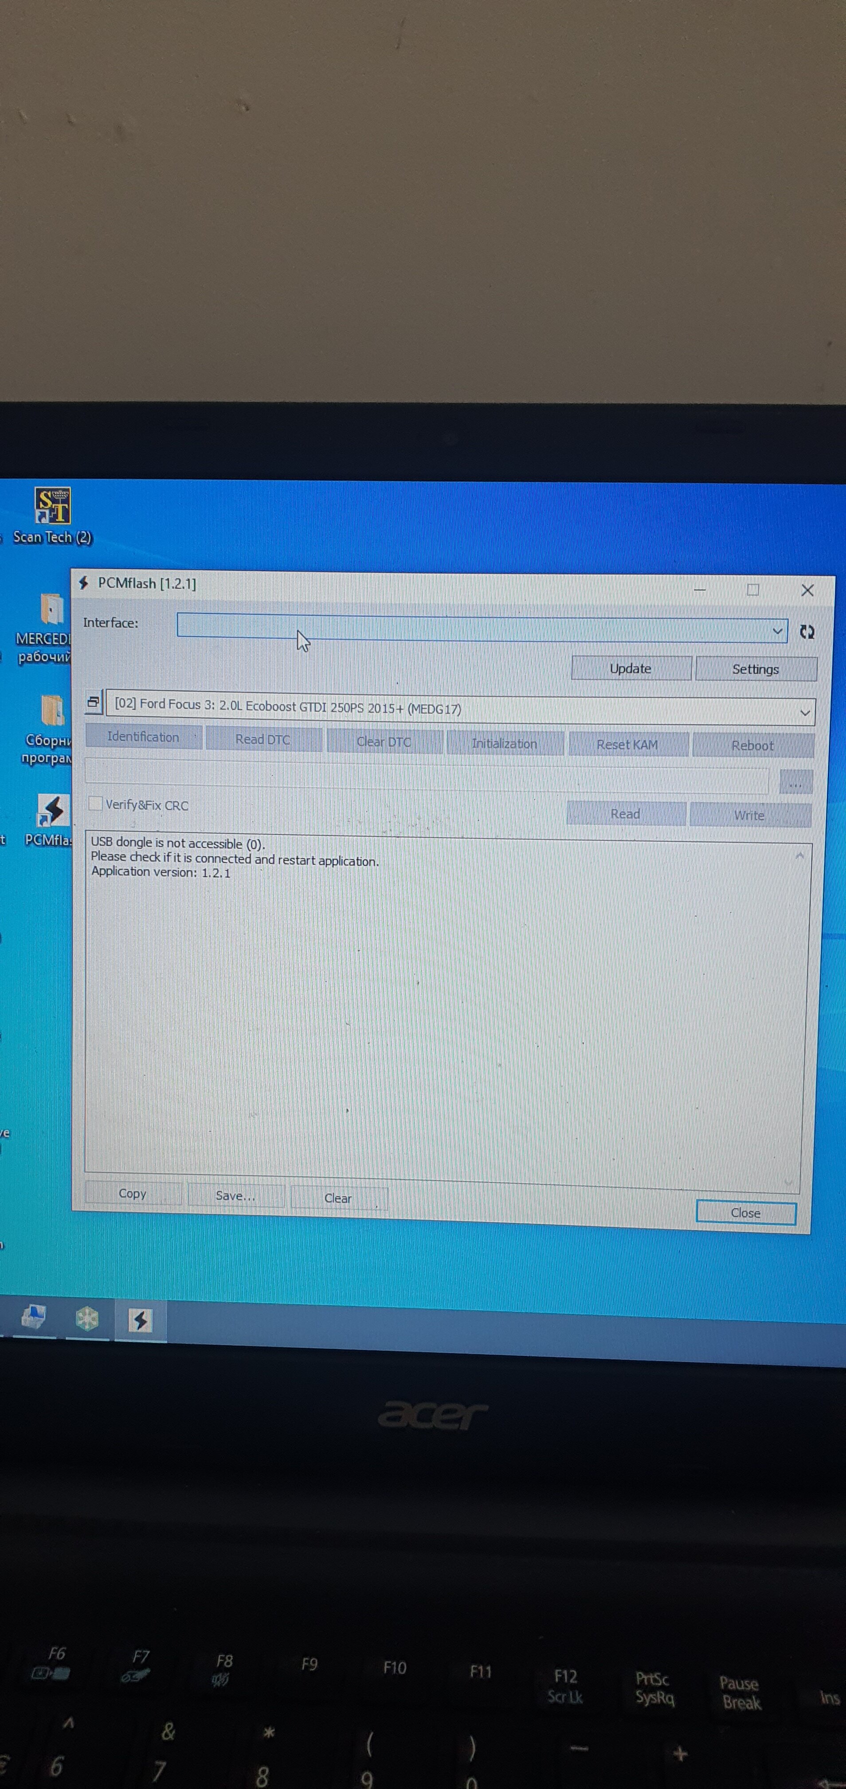Click the refresh interfaces icon
The height and width of the screenshot is (1789, 846).
click(x=807, y=631)
